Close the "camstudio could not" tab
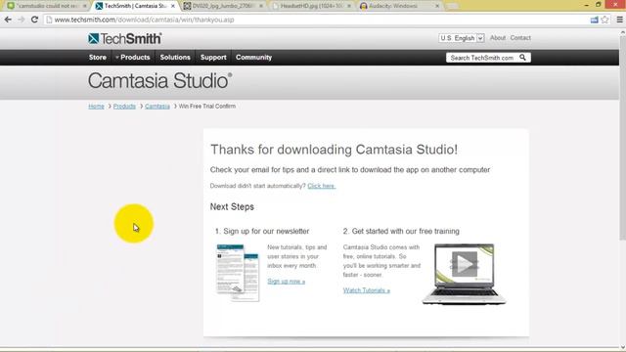The height and width of the screenshot is (352, 626). 85,6
